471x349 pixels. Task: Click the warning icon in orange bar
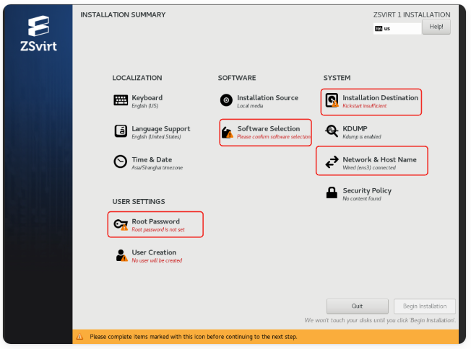[x=79, y=337]
